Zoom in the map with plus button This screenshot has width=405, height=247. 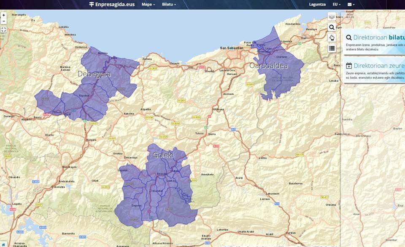coord(4,16)
